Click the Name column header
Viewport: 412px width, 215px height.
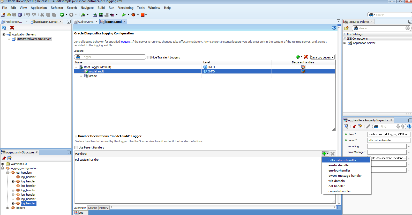click(x=138, y=62)
